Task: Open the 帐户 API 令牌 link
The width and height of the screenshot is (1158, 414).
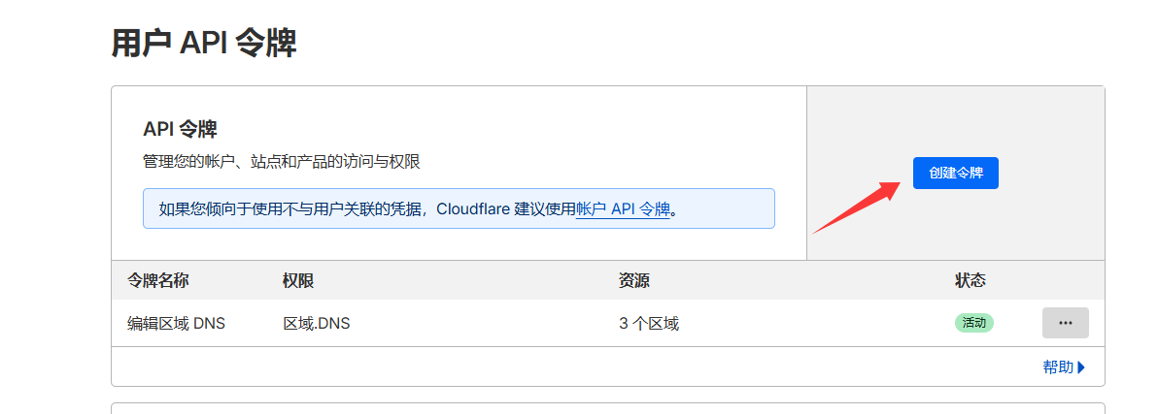Action: 623,208
